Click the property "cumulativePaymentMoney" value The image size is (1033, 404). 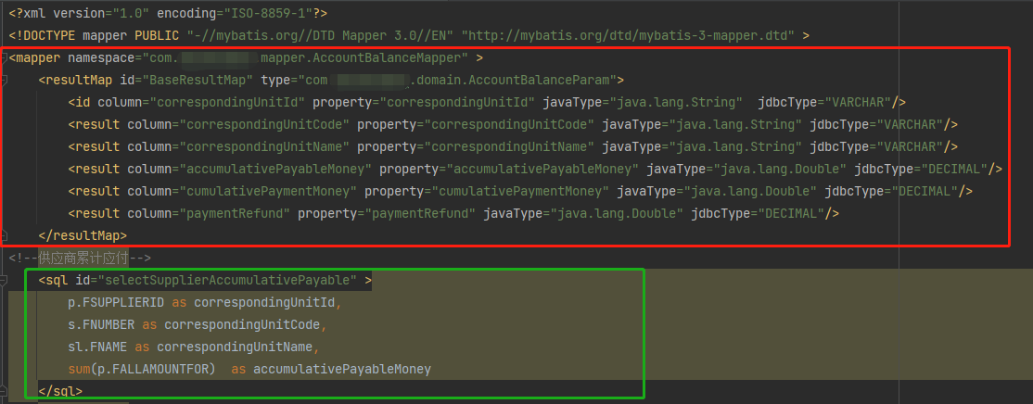click(x=520, y=192)
